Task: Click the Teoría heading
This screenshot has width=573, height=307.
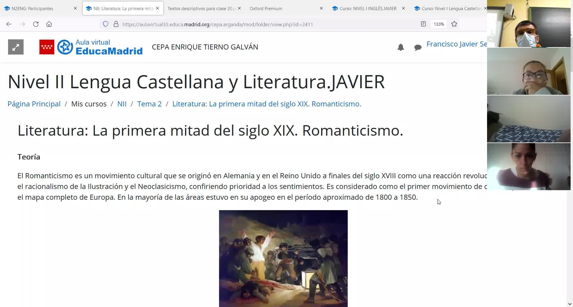Action: [29, 157]
